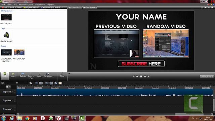This screenshot has height=121, width=215.
Task: Zoom in the timeline with magnifier plus
Action: point(31,83)
